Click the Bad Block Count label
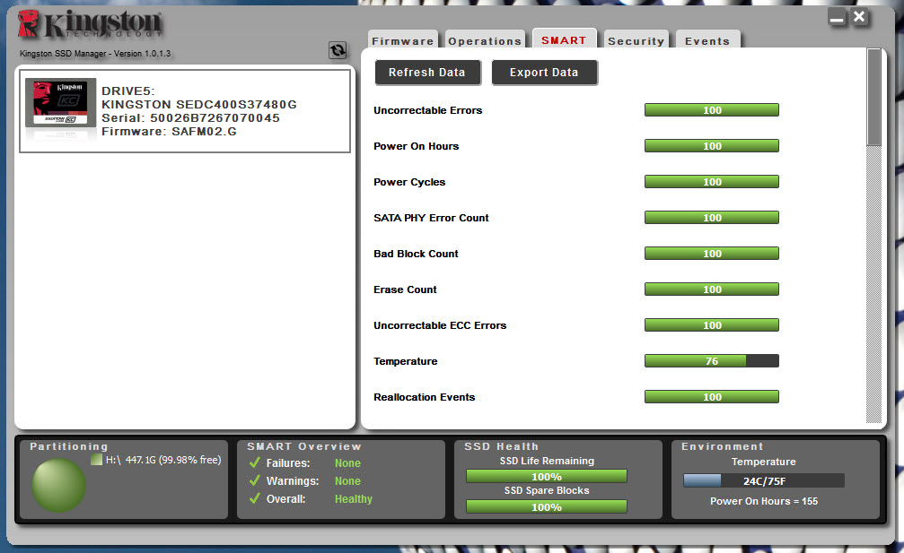904x553 pixels. (416, 254)
